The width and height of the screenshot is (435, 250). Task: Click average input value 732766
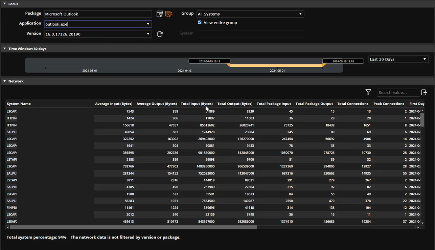point(128,166)
